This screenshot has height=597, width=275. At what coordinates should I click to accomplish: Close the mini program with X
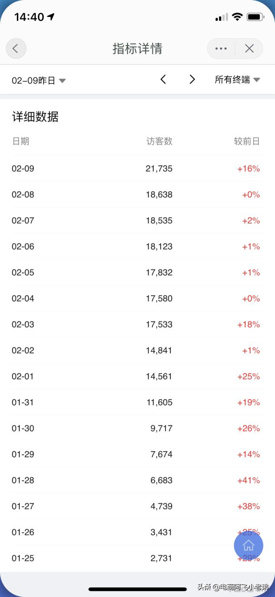pos(249,48)
